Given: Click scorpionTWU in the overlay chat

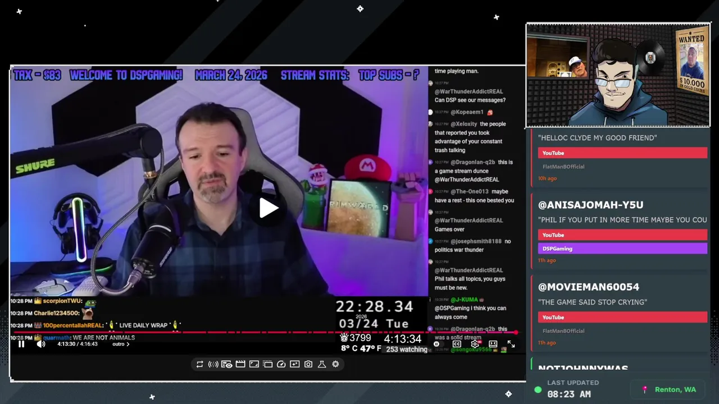Looking at the screenshot, I should click(63, 301).
